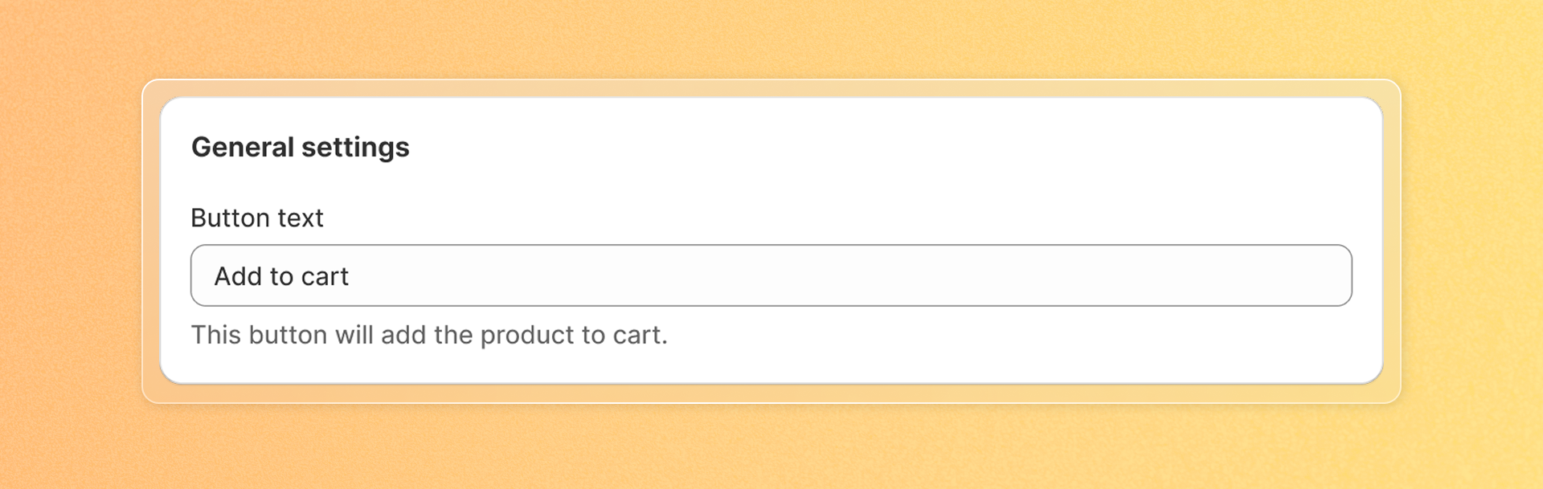This screenshot has width=1543, height=489.
Task: Click the word "cart" inside the text field
Action: coord(325,277)
